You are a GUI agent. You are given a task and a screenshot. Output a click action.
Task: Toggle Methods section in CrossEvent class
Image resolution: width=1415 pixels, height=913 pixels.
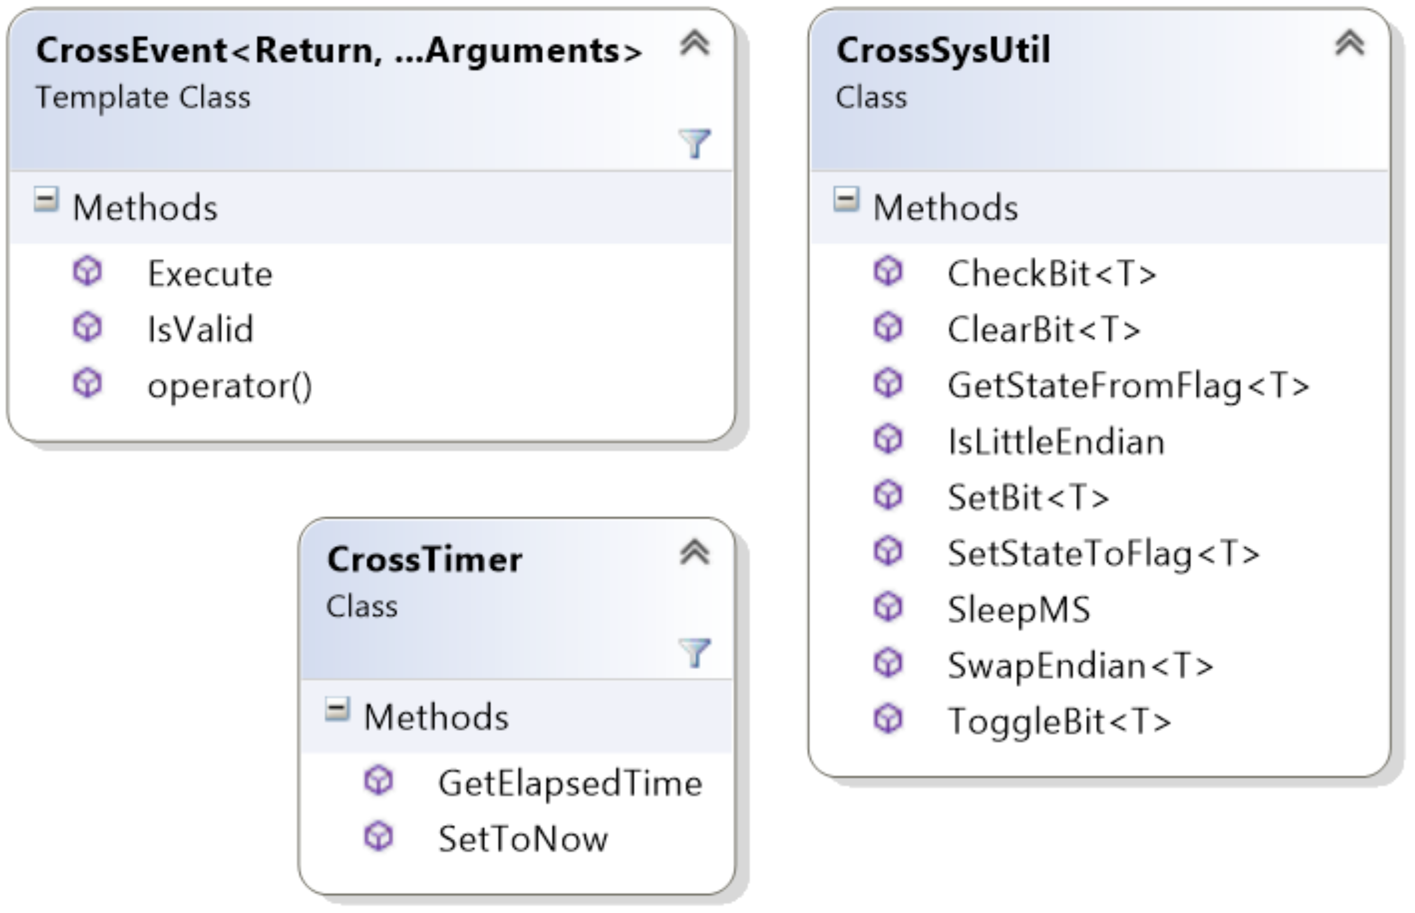tap(46, 200)
